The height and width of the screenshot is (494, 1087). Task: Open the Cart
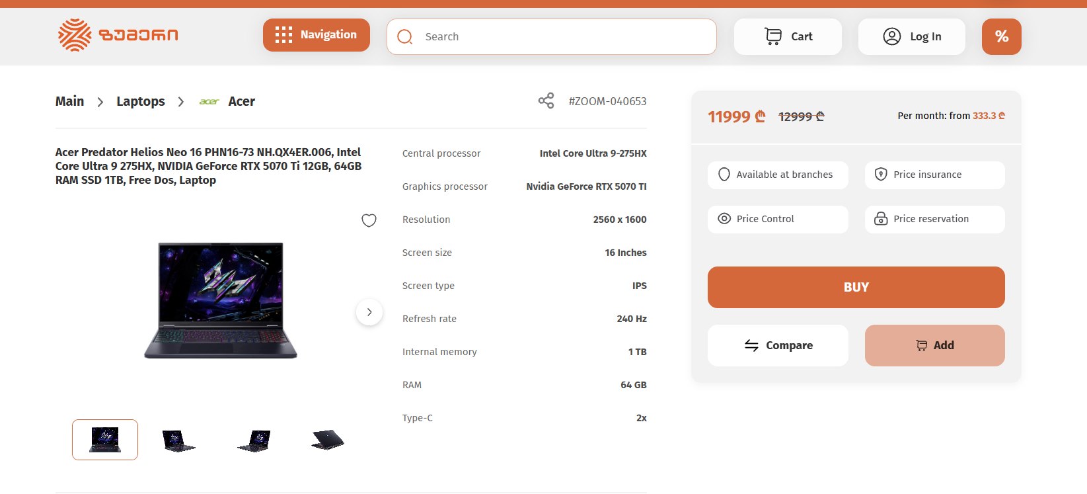coord(788,36)
